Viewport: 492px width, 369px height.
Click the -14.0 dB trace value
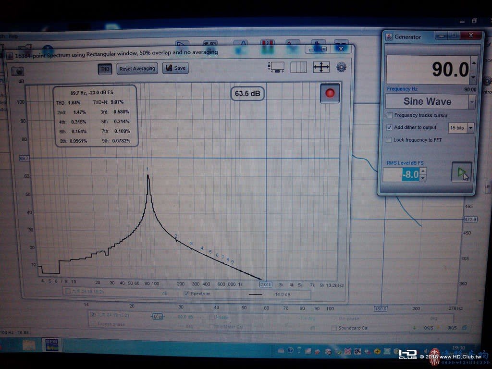[x=282, y=295]
